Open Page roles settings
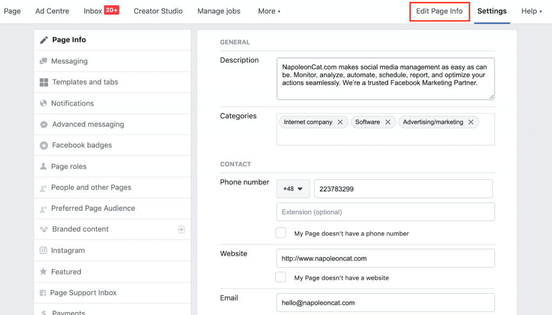Viewport: 552px width, 315px height. (112, 167)
